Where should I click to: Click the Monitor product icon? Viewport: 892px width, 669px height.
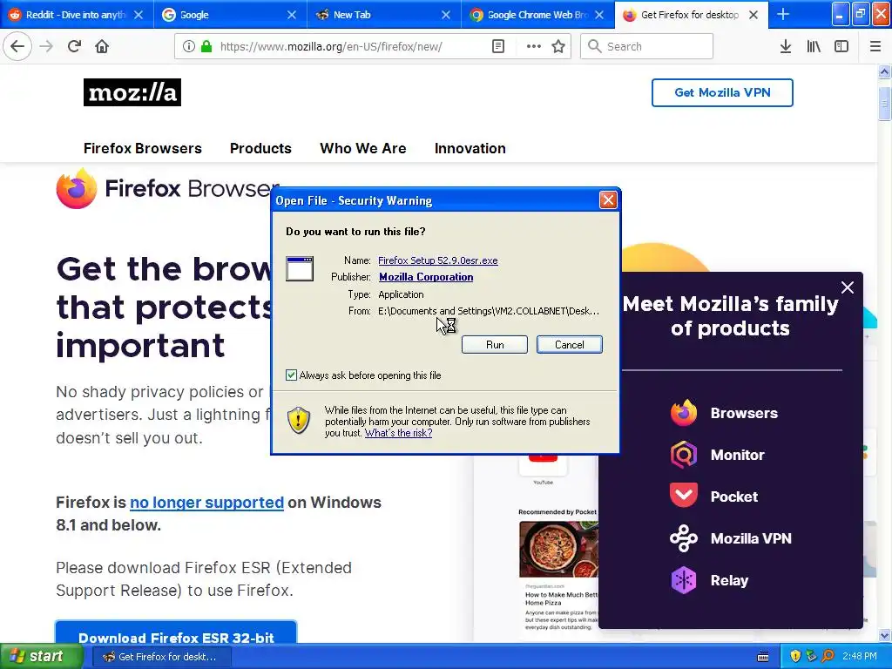tap(683, 455)
